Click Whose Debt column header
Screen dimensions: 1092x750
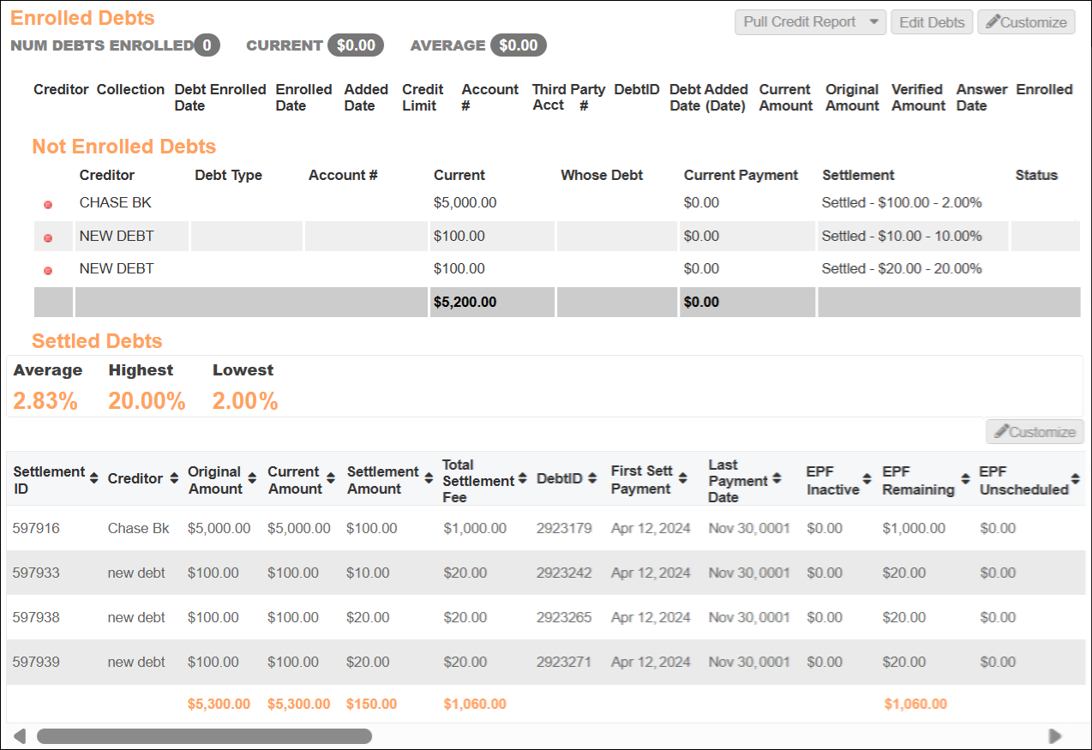(x=602, y=175)
